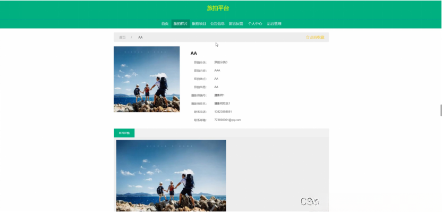
Task: Select the 旅拍样片 menu item
Action: click(181, 24)
